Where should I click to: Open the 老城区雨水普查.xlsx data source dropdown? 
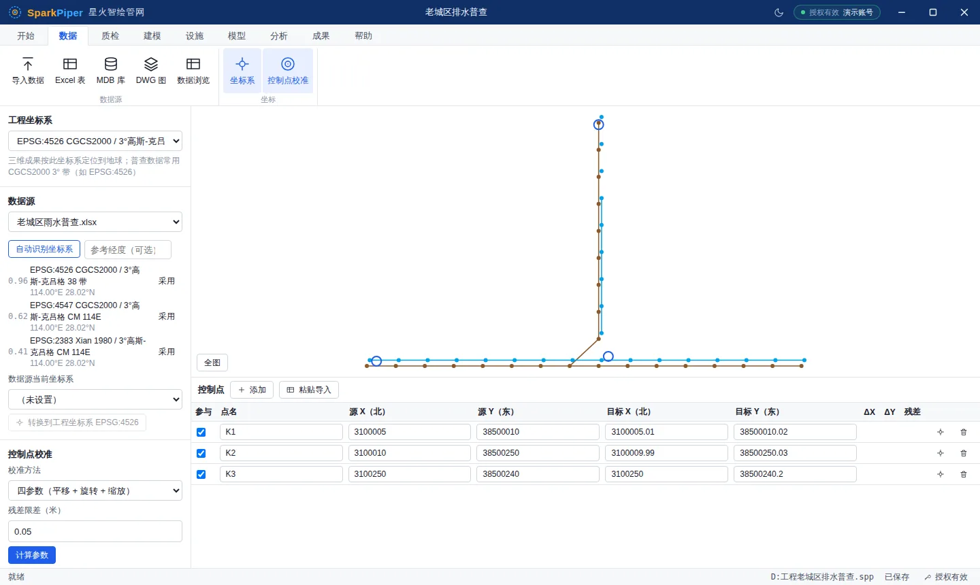pos(95,222)
